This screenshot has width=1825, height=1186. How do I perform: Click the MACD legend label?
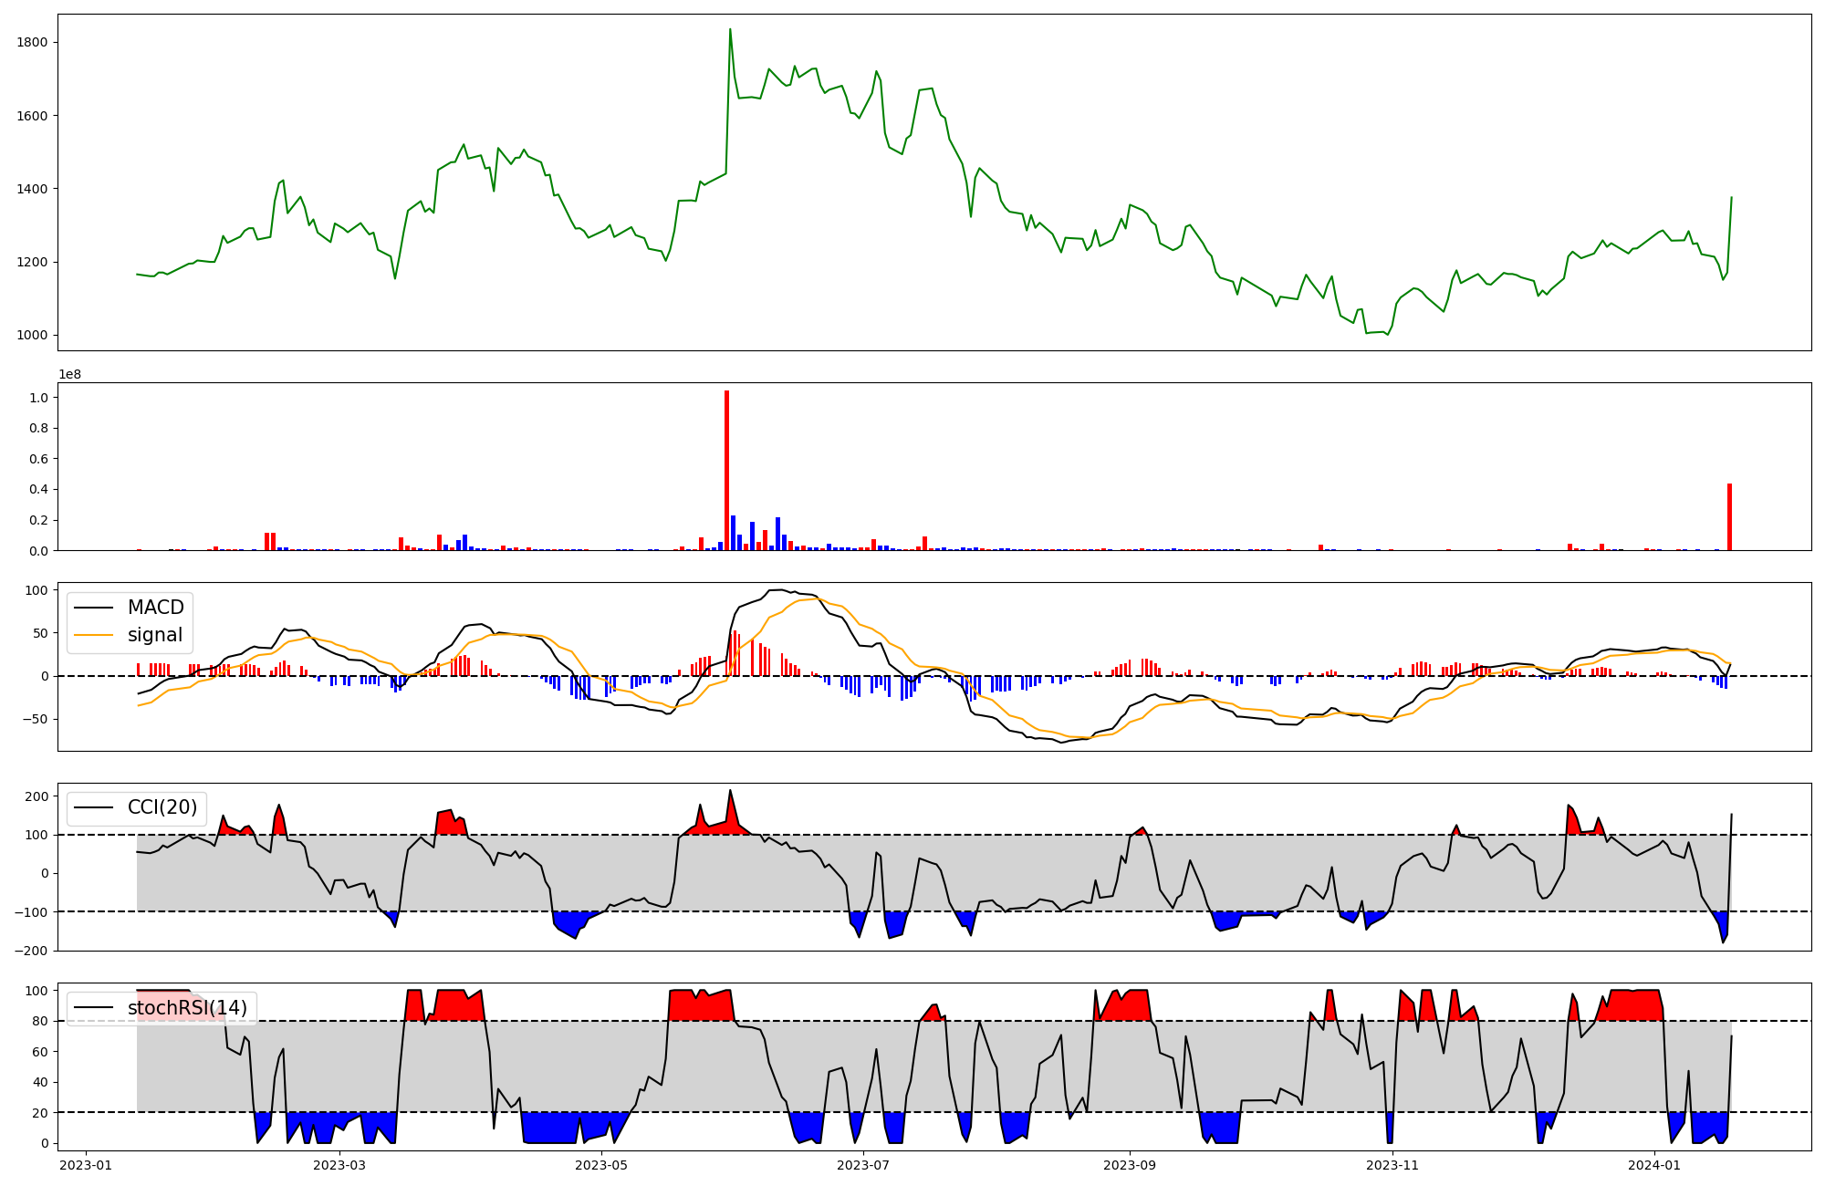tap(155, 608)
